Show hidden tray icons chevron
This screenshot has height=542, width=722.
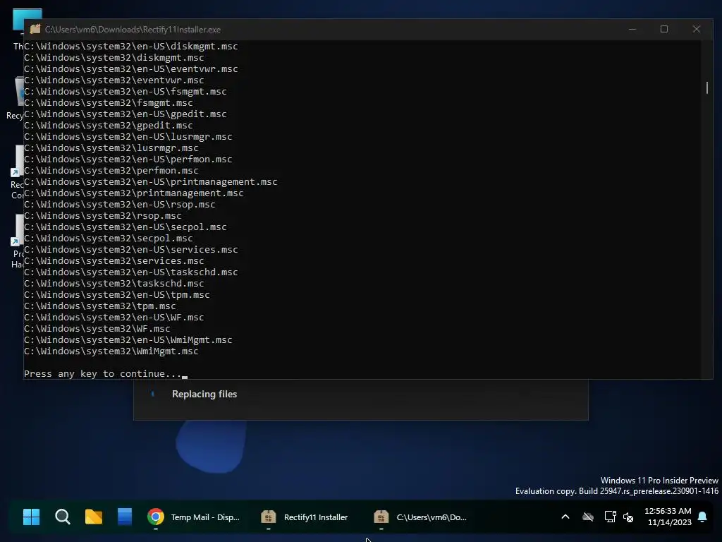pos(565,517)
